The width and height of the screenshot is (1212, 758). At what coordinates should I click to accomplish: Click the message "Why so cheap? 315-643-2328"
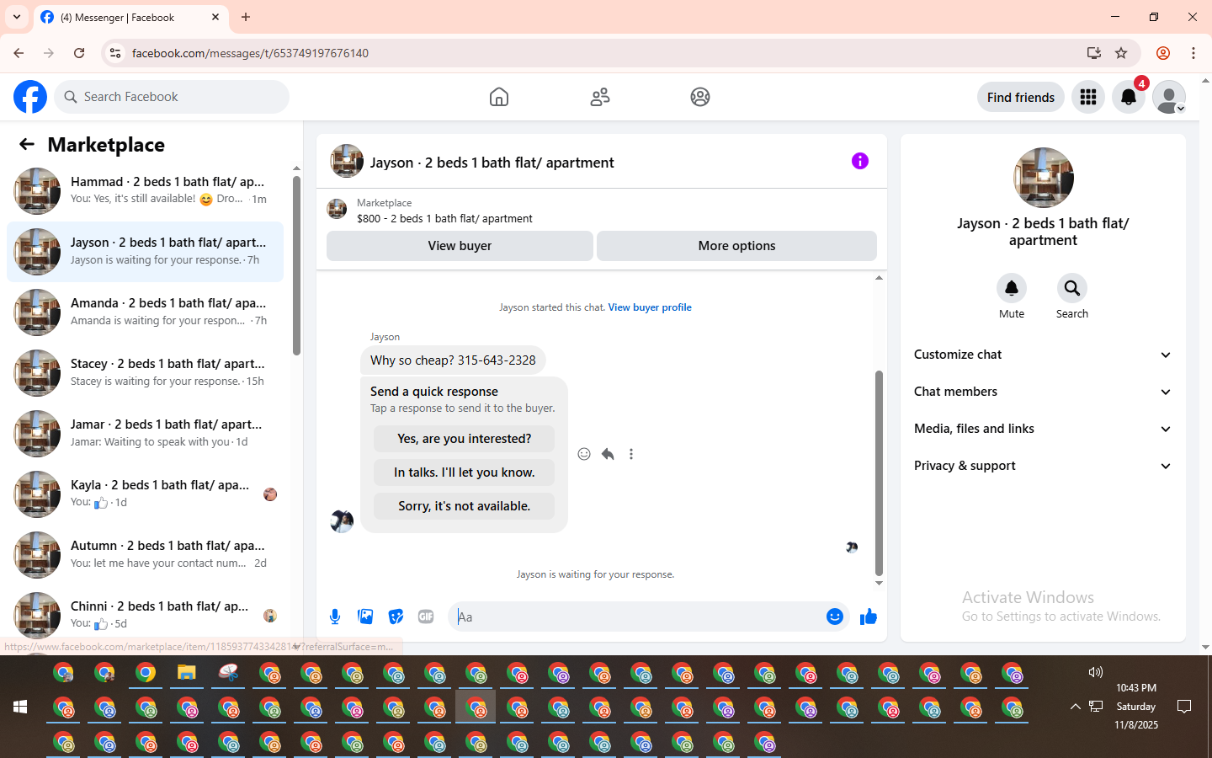(x=453, y=360)
